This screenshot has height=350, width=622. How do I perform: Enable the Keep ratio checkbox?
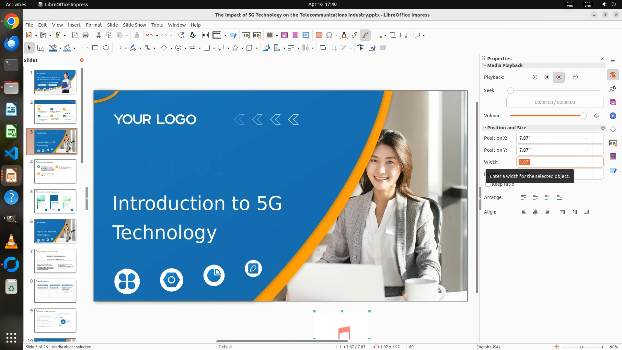point(488,184)
